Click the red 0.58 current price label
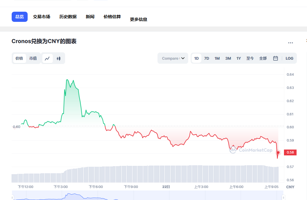 [290, 153]
